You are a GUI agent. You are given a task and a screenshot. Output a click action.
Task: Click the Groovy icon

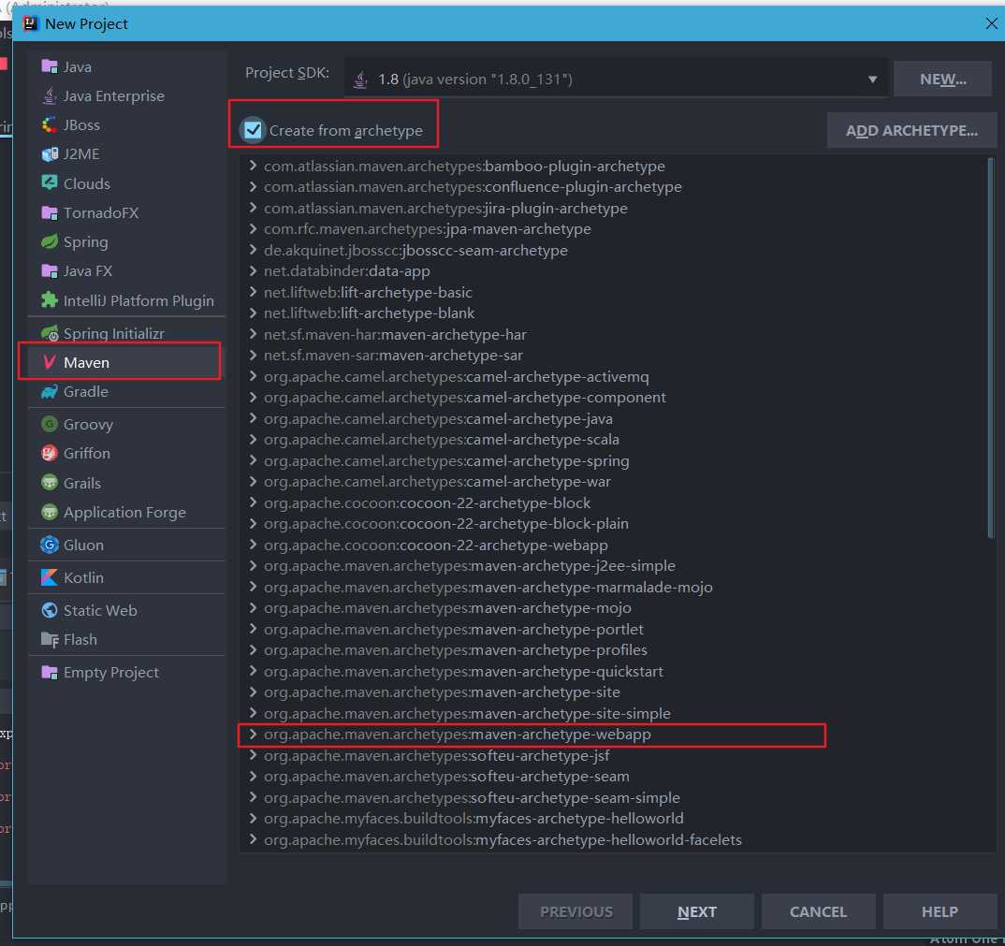coord(50,424)
